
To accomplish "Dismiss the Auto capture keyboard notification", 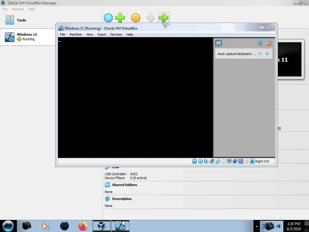I will (267, 53).
